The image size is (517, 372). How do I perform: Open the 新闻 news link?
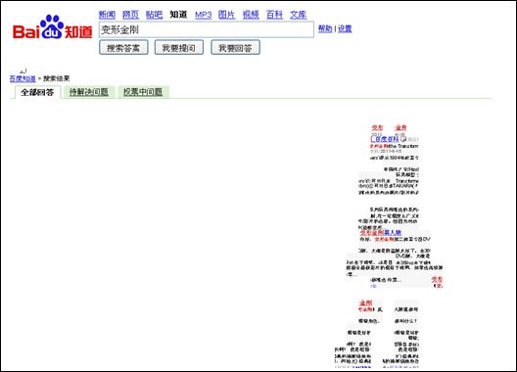click(x=107, y=15)
